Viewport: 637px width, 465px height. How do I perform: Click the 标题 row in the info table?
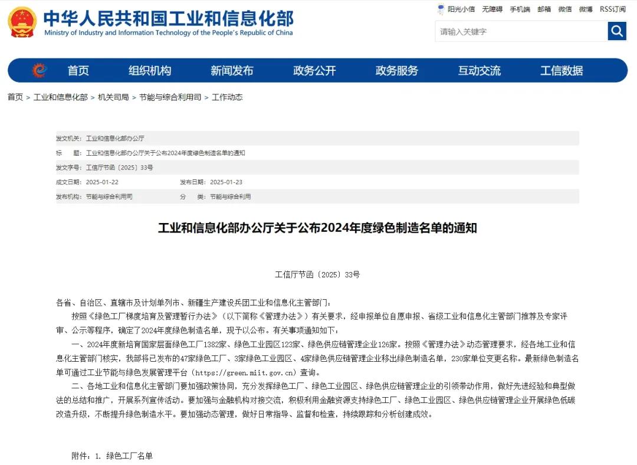coord(317,153)
